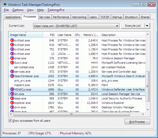Click the red icon next to smss.exe
Viewport: 158px width, 138px height.
point(12,58)
